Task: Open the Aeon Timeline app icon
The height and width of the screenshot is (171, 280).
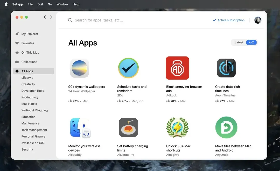Action: click(226, 68)
